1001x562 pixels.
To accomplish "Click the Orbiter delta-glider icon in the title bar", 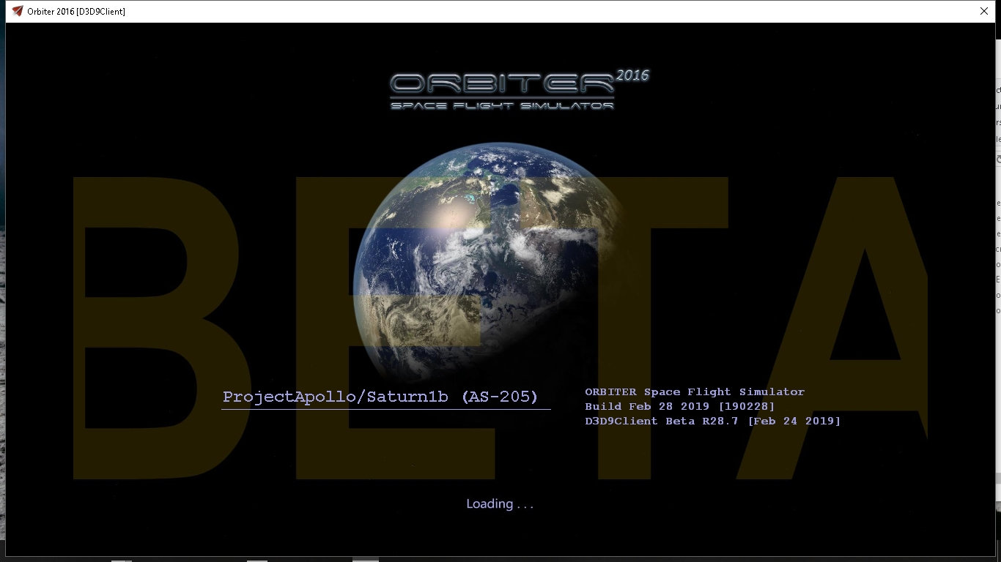I will point(18,11).
